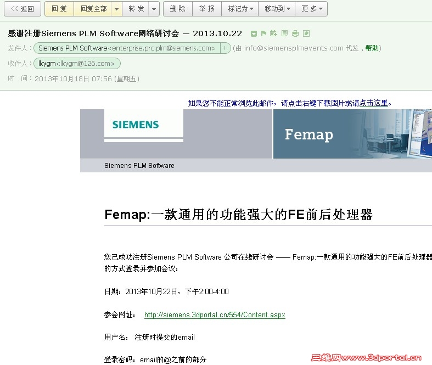Open the 帮助 link
The height and width of the screenshot is (365, 432).
click(372, 48)
